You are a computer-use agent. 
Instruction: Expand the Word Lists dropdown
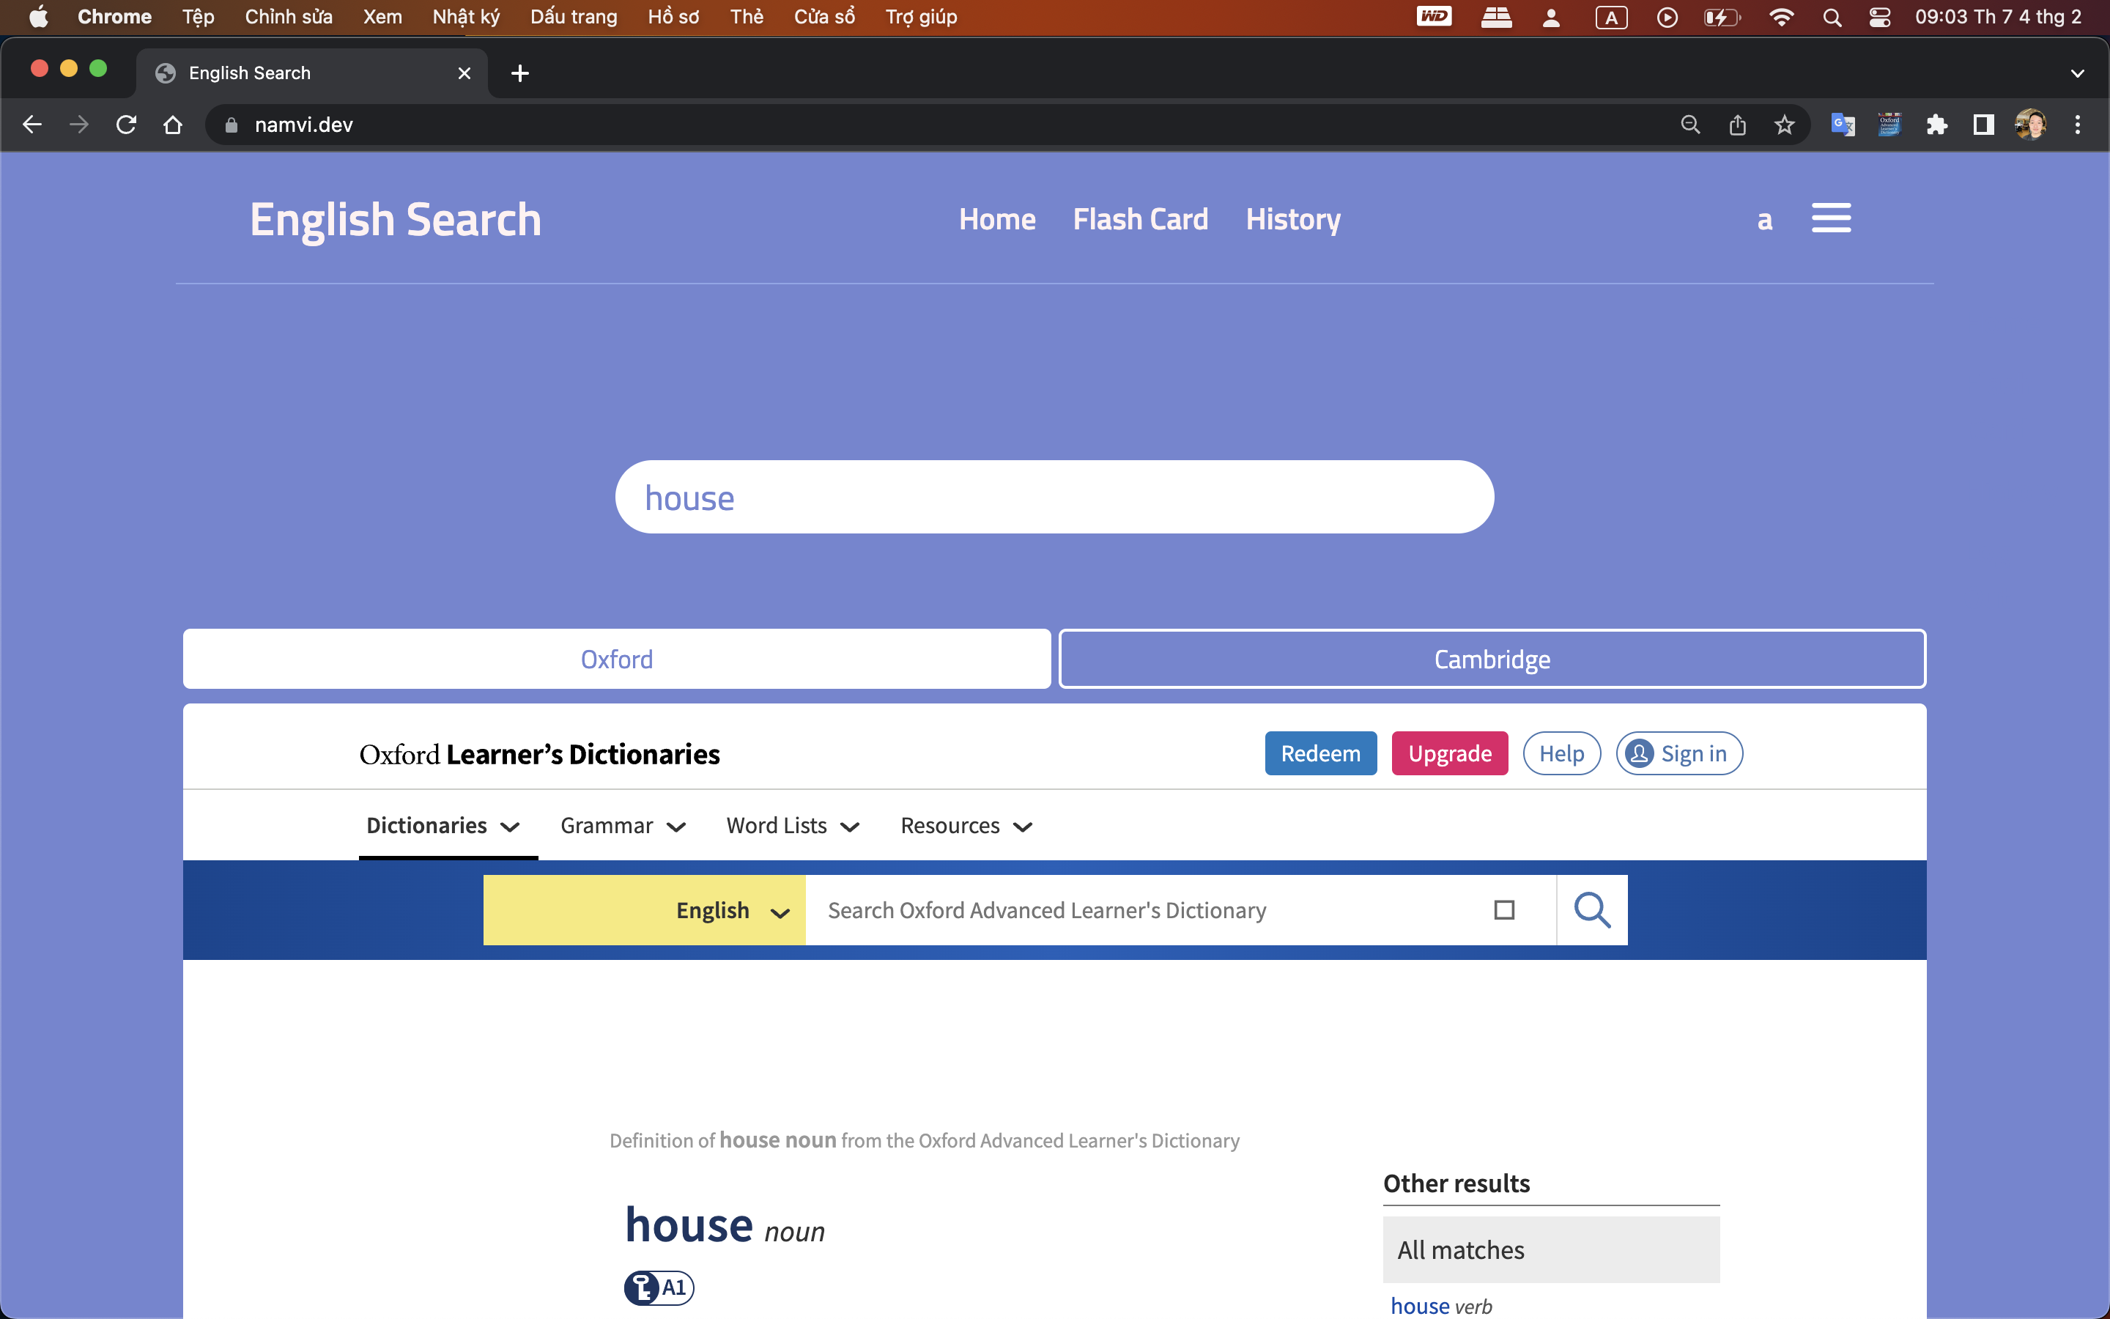(x=793, y=825)
